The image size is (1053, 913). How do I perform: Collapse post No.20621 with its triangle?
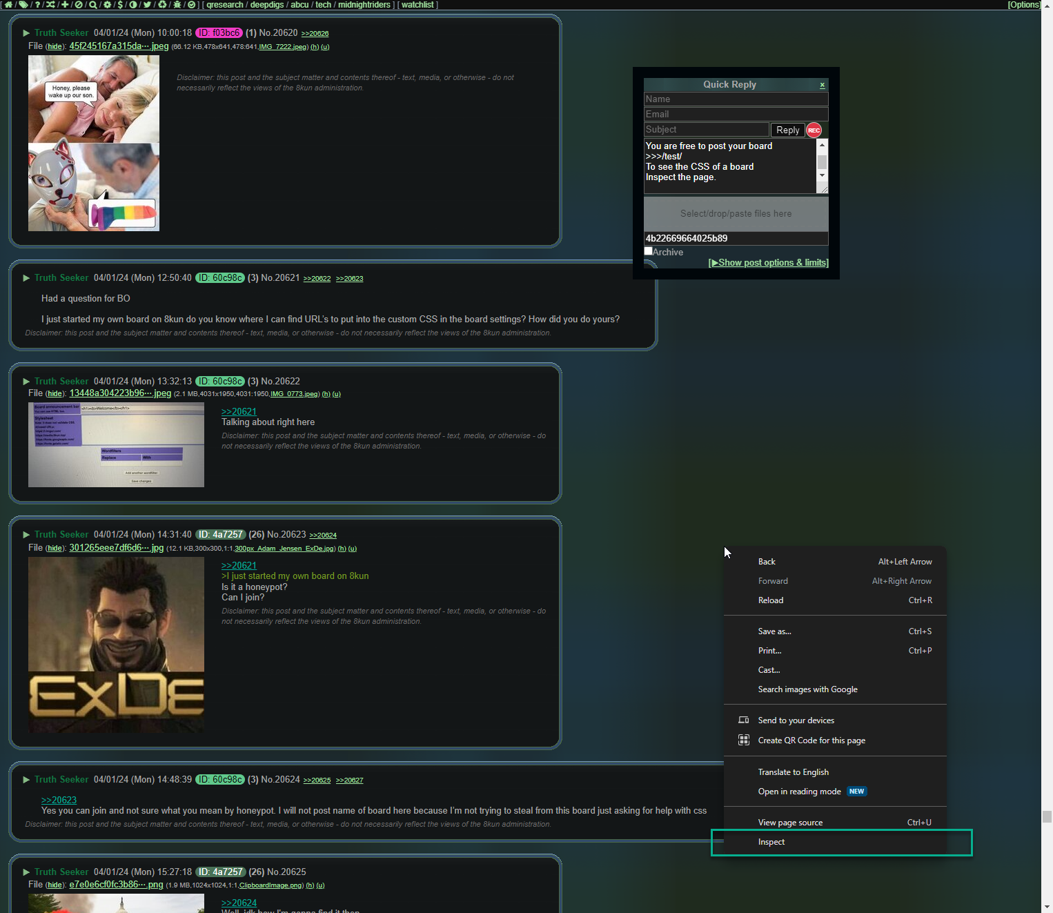[26, 278]
